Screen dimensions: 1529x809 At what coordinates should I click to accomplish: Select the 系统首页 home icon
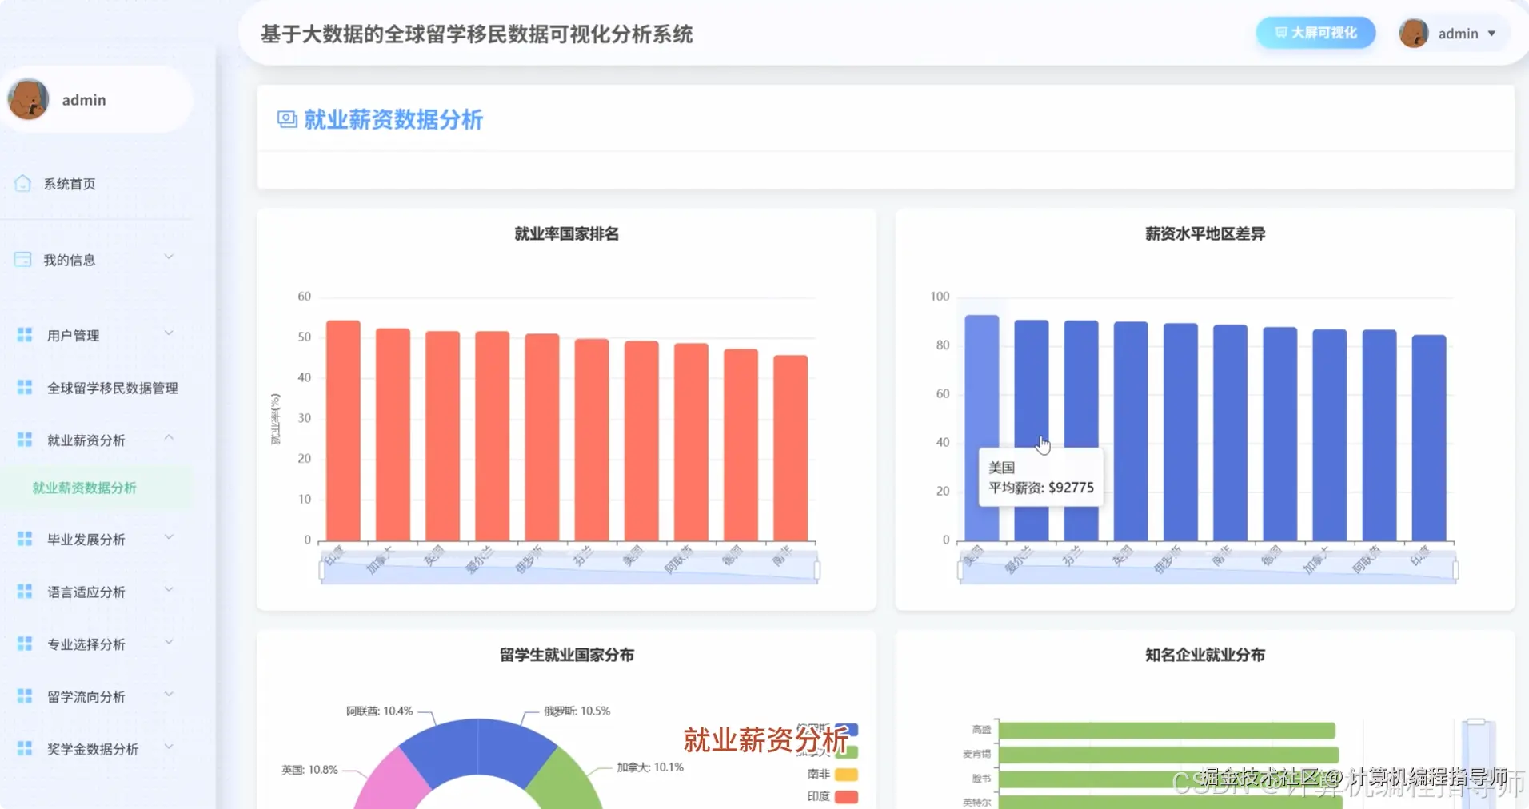22,183
